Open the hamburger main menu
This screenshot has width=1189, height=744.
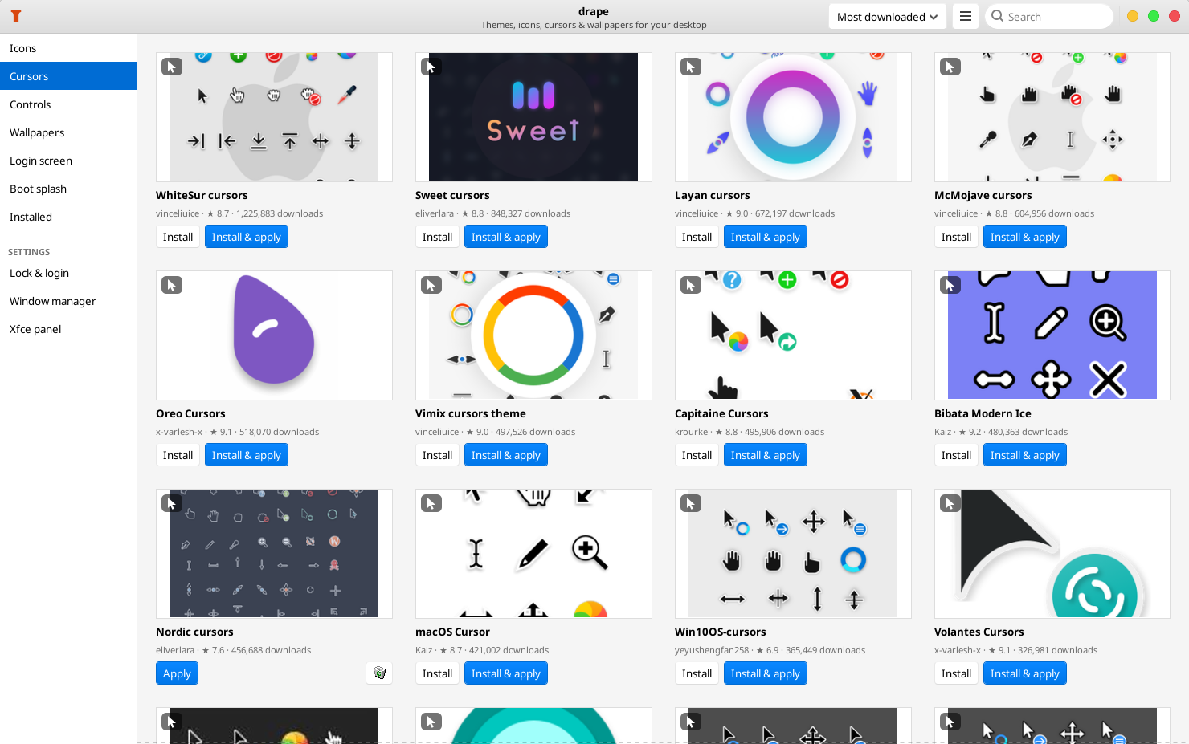[x=966, y=17]
